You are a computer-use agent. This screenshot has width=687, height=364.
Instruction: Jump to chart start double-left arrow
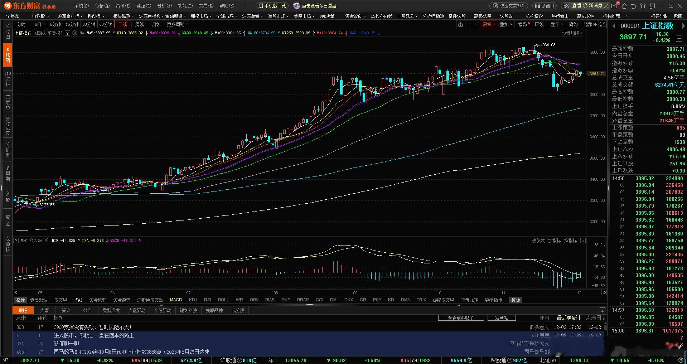16,292
